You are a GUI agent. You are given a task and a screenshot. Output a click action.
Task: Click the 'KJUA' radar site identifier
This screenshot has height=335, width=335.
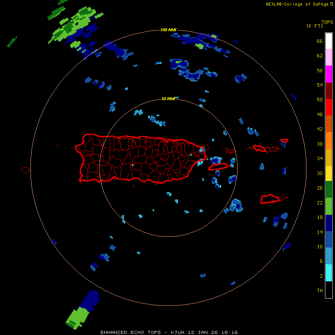tap(178, 332)
